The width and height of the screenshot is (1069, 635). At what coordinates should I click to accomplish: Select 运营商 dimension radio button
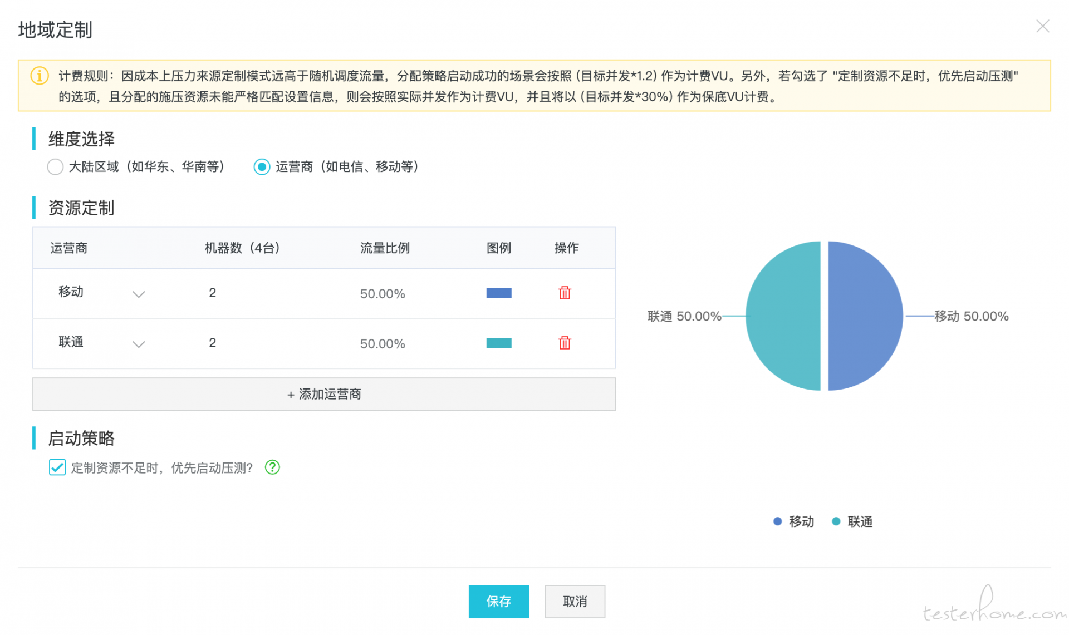click(x=262, y=167)
